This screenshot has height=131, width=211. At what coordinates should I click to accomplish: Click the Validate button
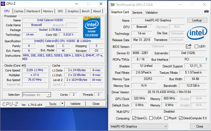click(75, 104)
